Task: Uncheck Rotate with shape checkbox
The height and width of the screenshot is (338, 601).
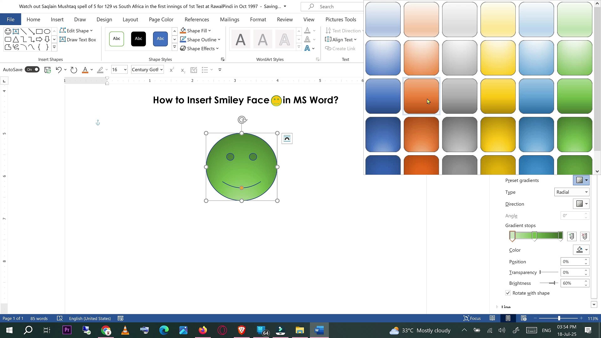Action: (508, 293)
